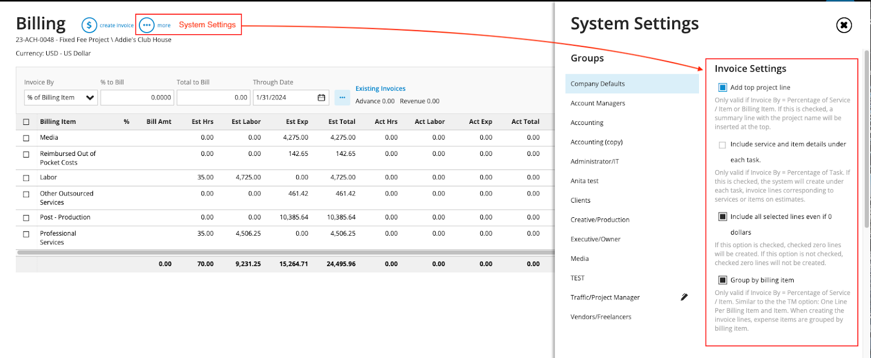
Task: Expand the Invoice By dropdown
Action: (x=61, y=98)
